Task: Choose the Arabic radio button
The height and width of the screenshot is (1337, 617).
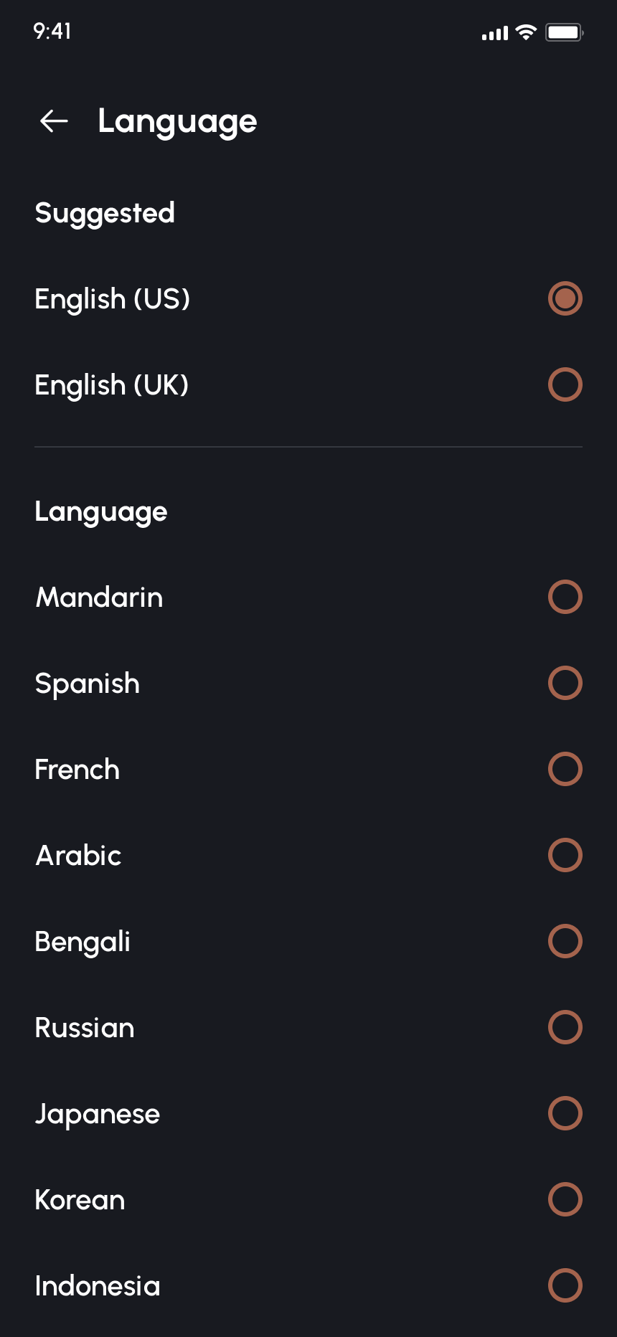Action: 565,855
